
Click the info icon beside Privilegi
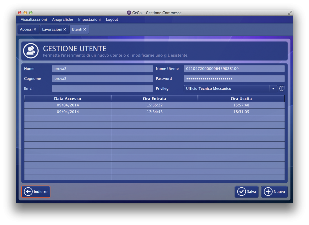click(x=282, y=88)
